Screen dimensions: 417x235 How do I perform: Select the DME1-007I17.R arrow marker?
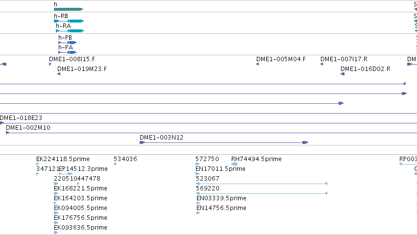(322, 64)
